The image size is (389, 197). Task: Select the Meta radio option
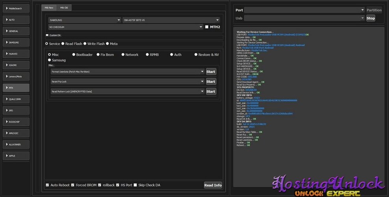coord(108,44)
